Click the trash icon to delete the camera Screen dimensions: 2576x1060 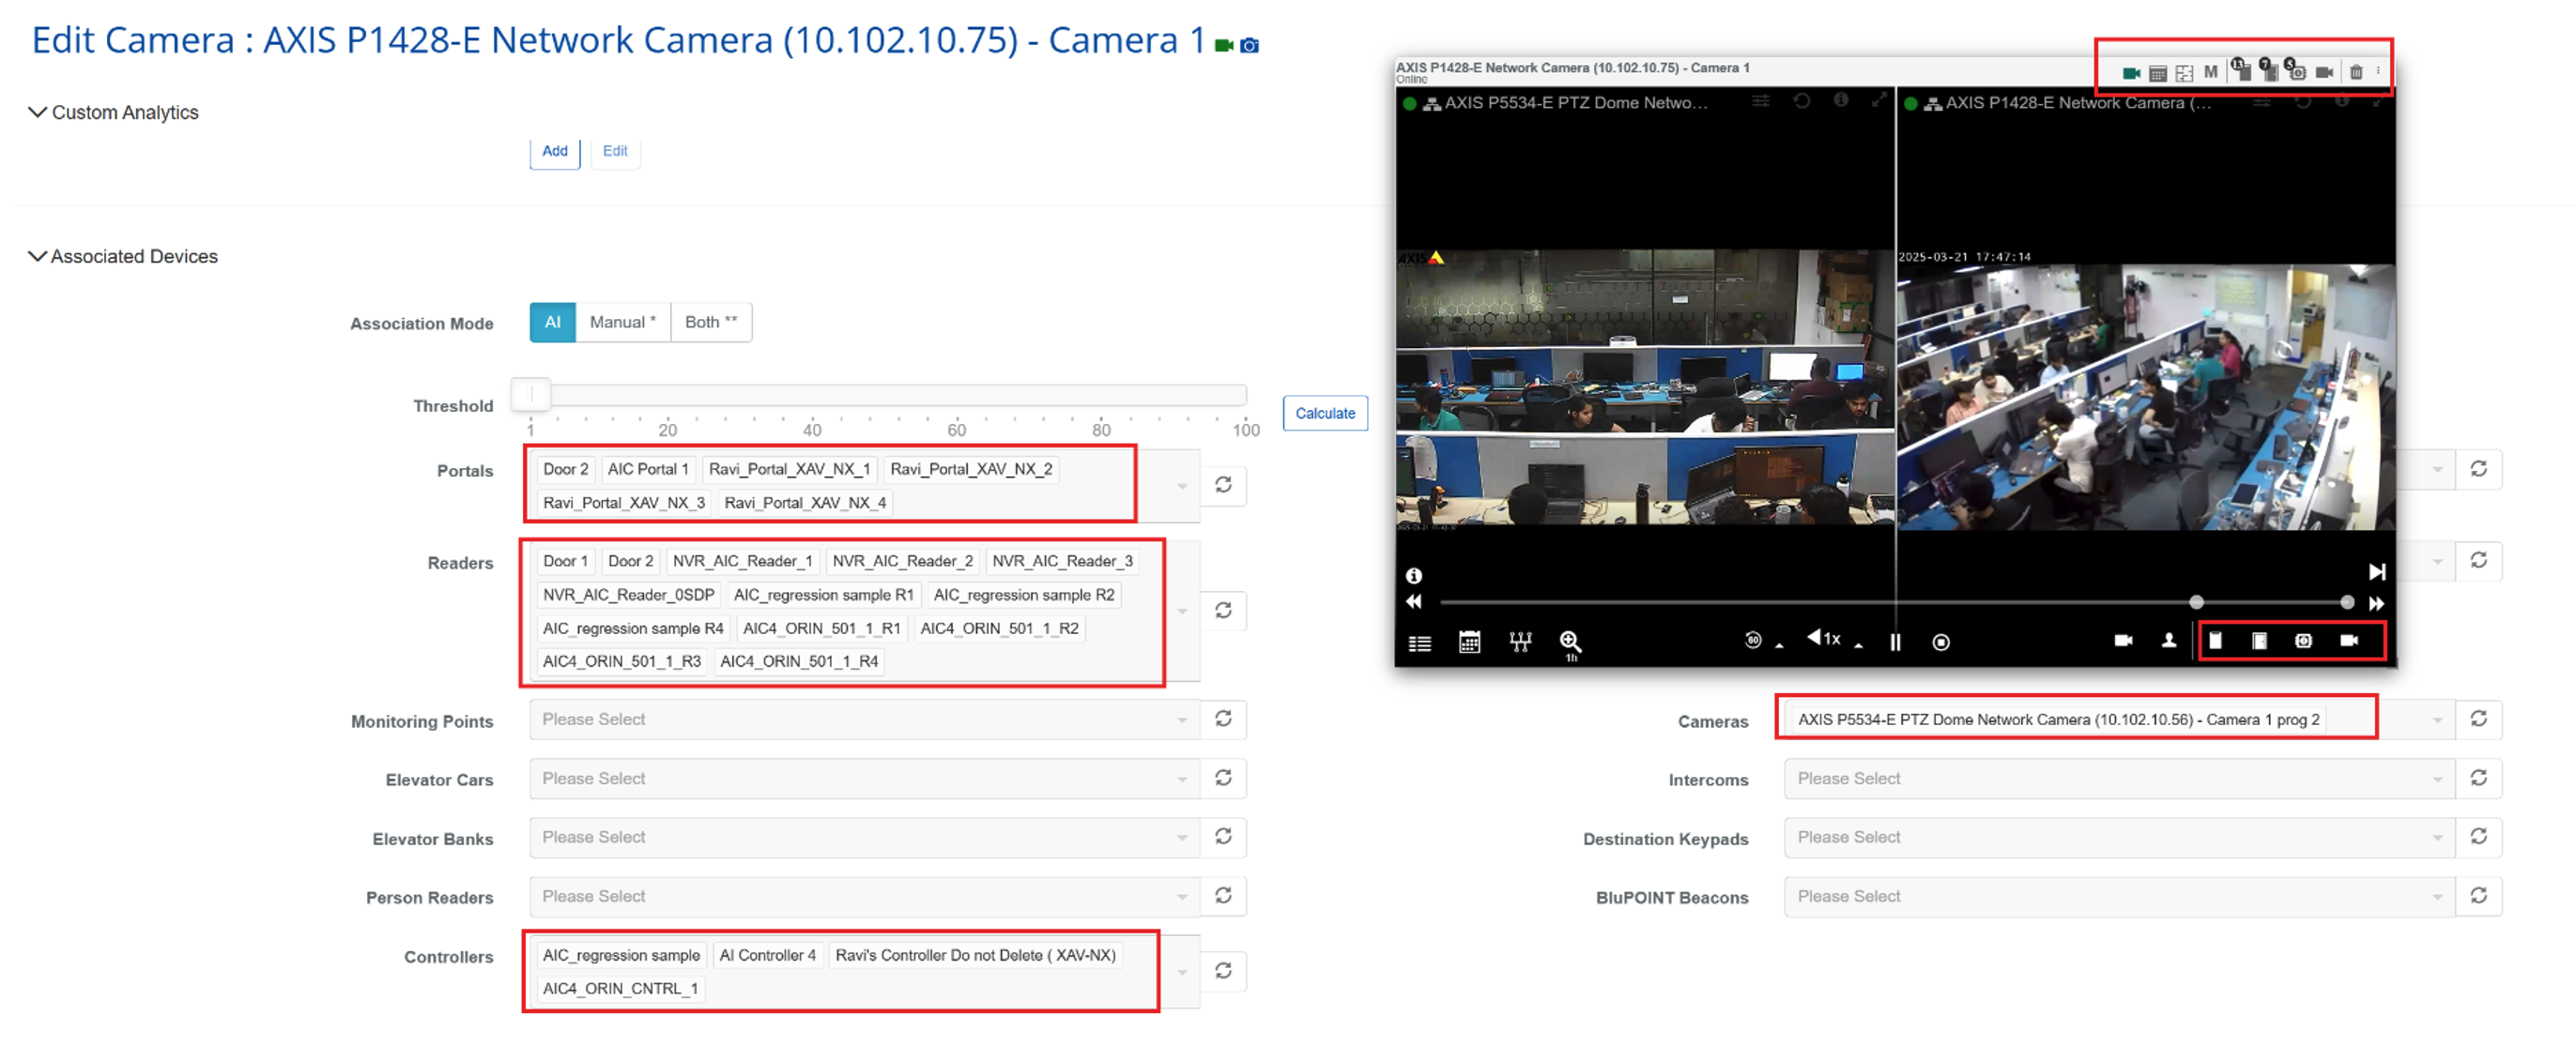point(2357,73)
